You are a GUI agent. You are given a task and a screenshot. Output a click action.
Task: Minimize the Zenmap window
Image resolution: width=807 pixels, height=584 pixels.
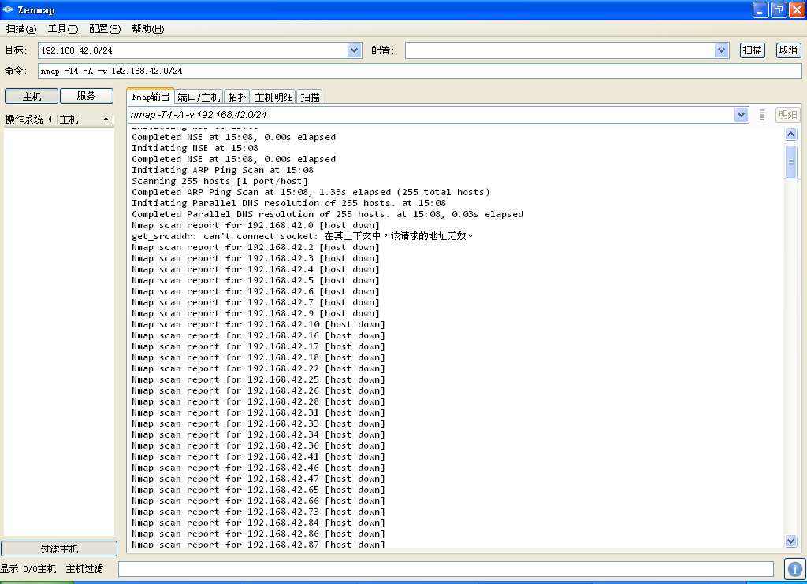(x=761, y=9)
